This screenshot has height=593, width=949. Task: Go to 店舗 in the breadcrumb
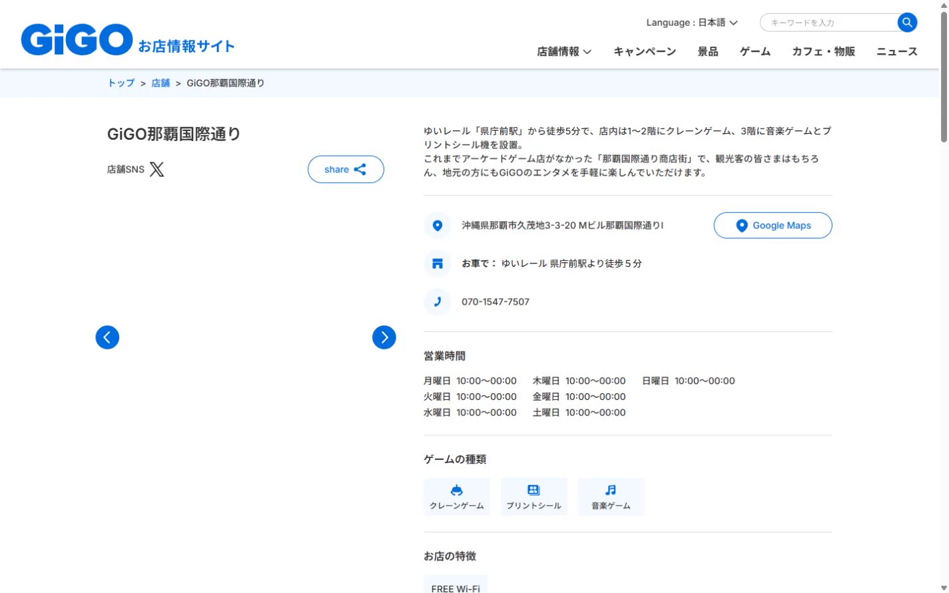(x=160, y=83)
